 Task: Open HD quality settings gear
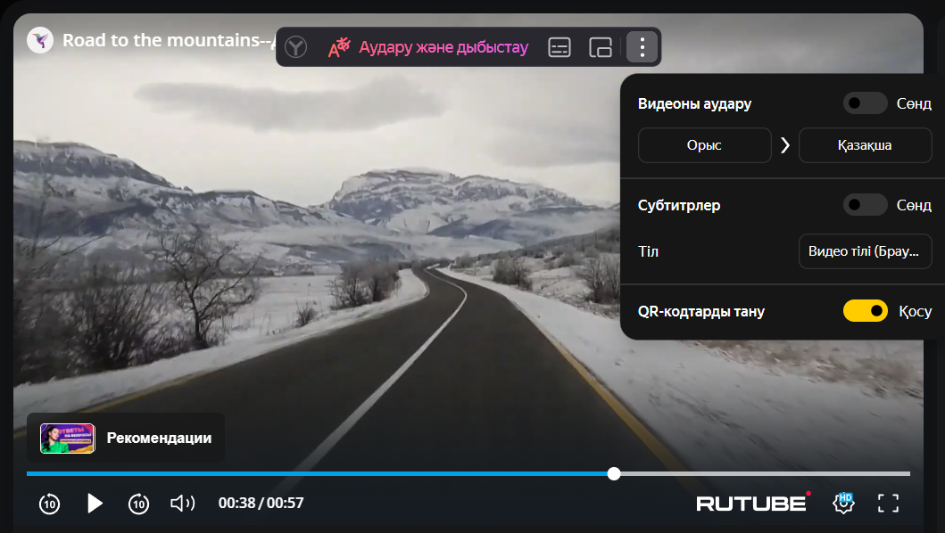tap(842, 503)
